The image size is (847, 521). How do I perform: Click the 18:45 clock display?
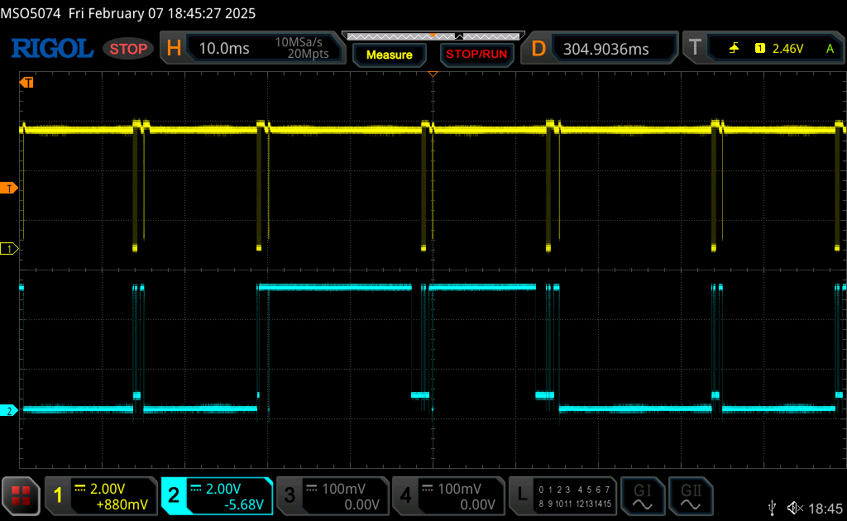(x=825, y=509)
